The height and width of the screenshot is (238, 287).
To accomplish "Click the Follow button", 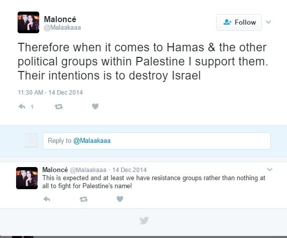I will point(239,22).
